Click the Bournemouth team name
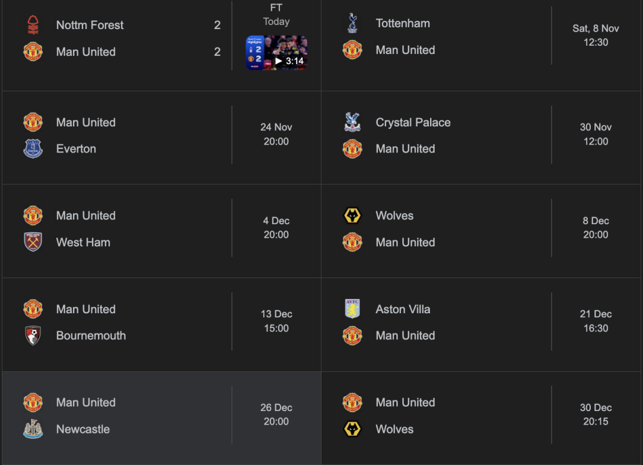Viewport: 643px width, 465px height. 91,336
